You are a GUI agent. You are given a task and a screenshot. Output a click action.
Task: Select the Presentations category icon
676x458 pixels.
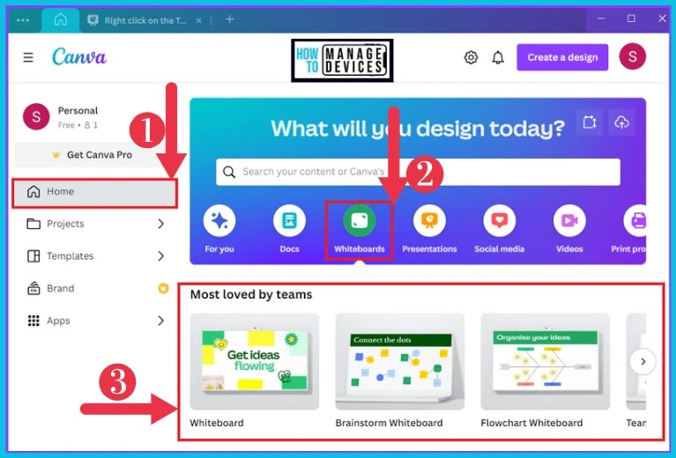pos(429,221)
